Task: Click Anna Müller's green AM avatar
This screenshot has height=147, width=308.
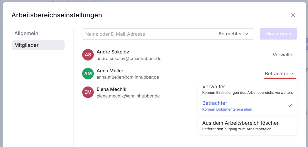Action: (x=88, y=74)
